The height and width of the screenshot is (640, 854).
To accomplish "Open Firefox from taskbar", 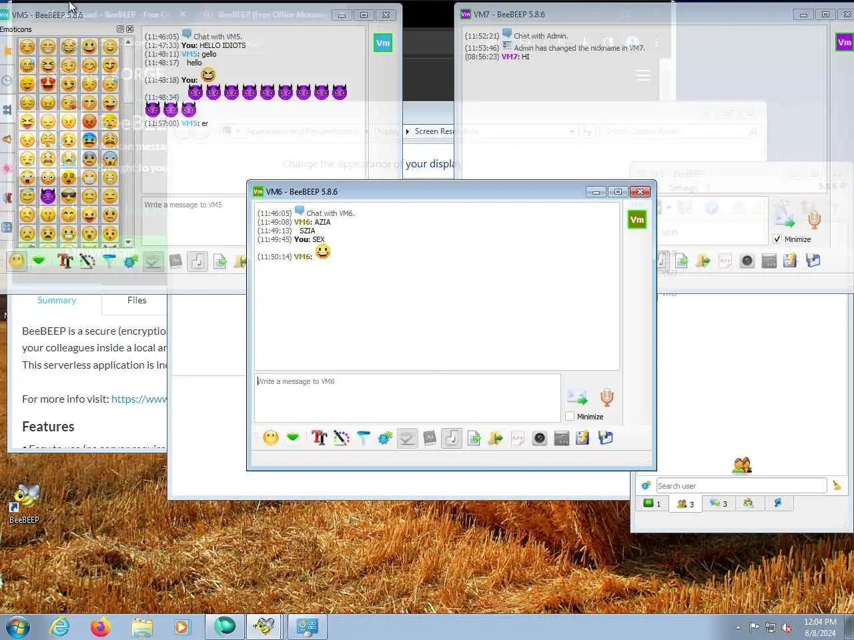I will click(100, 627).
